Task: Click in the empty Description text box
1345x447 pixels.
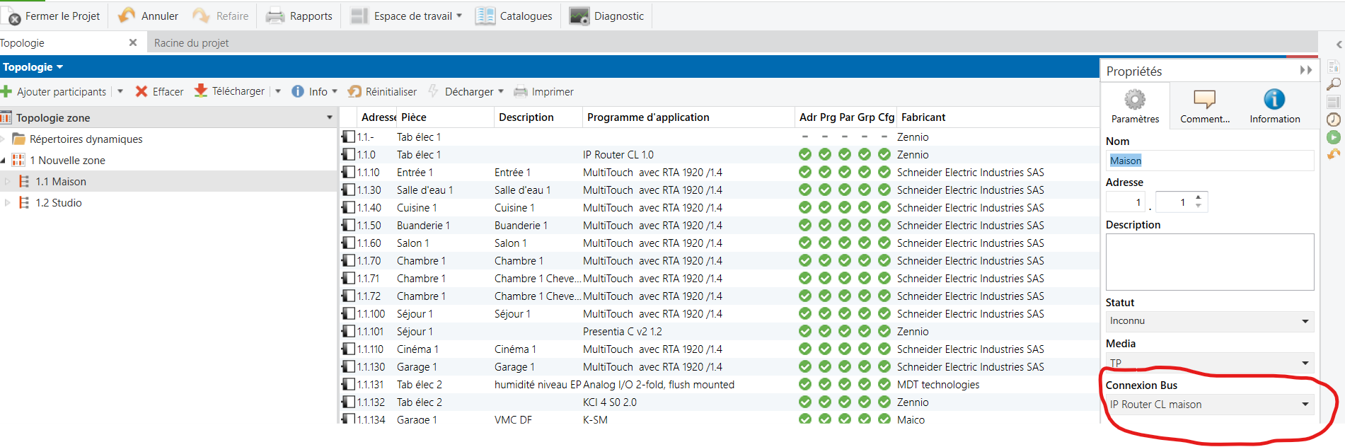Action: click(1210, 262)
